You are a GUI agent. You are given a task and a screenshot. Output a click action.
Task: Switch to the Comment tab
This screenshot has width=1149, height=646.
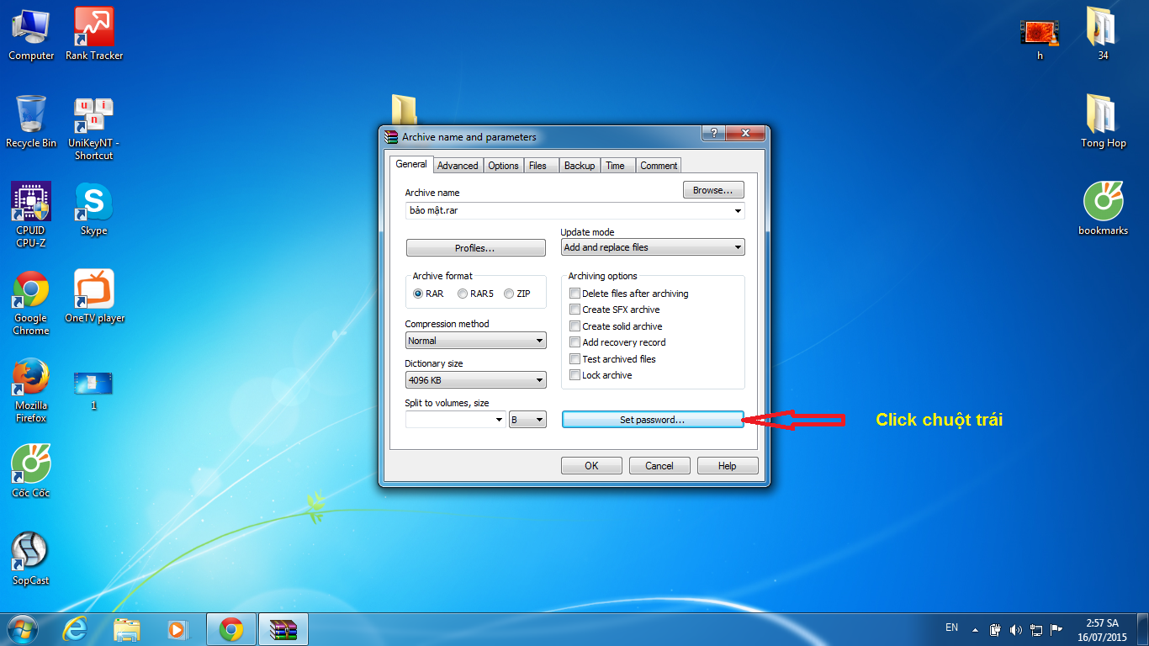(659, 166)
